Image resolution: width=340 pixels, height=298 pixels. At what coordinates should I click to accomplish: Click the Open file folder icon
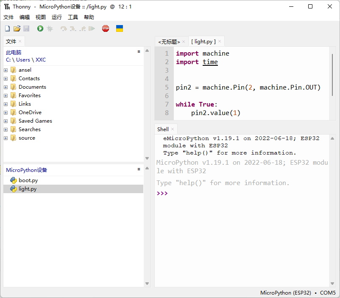click(x=17, y=28)
